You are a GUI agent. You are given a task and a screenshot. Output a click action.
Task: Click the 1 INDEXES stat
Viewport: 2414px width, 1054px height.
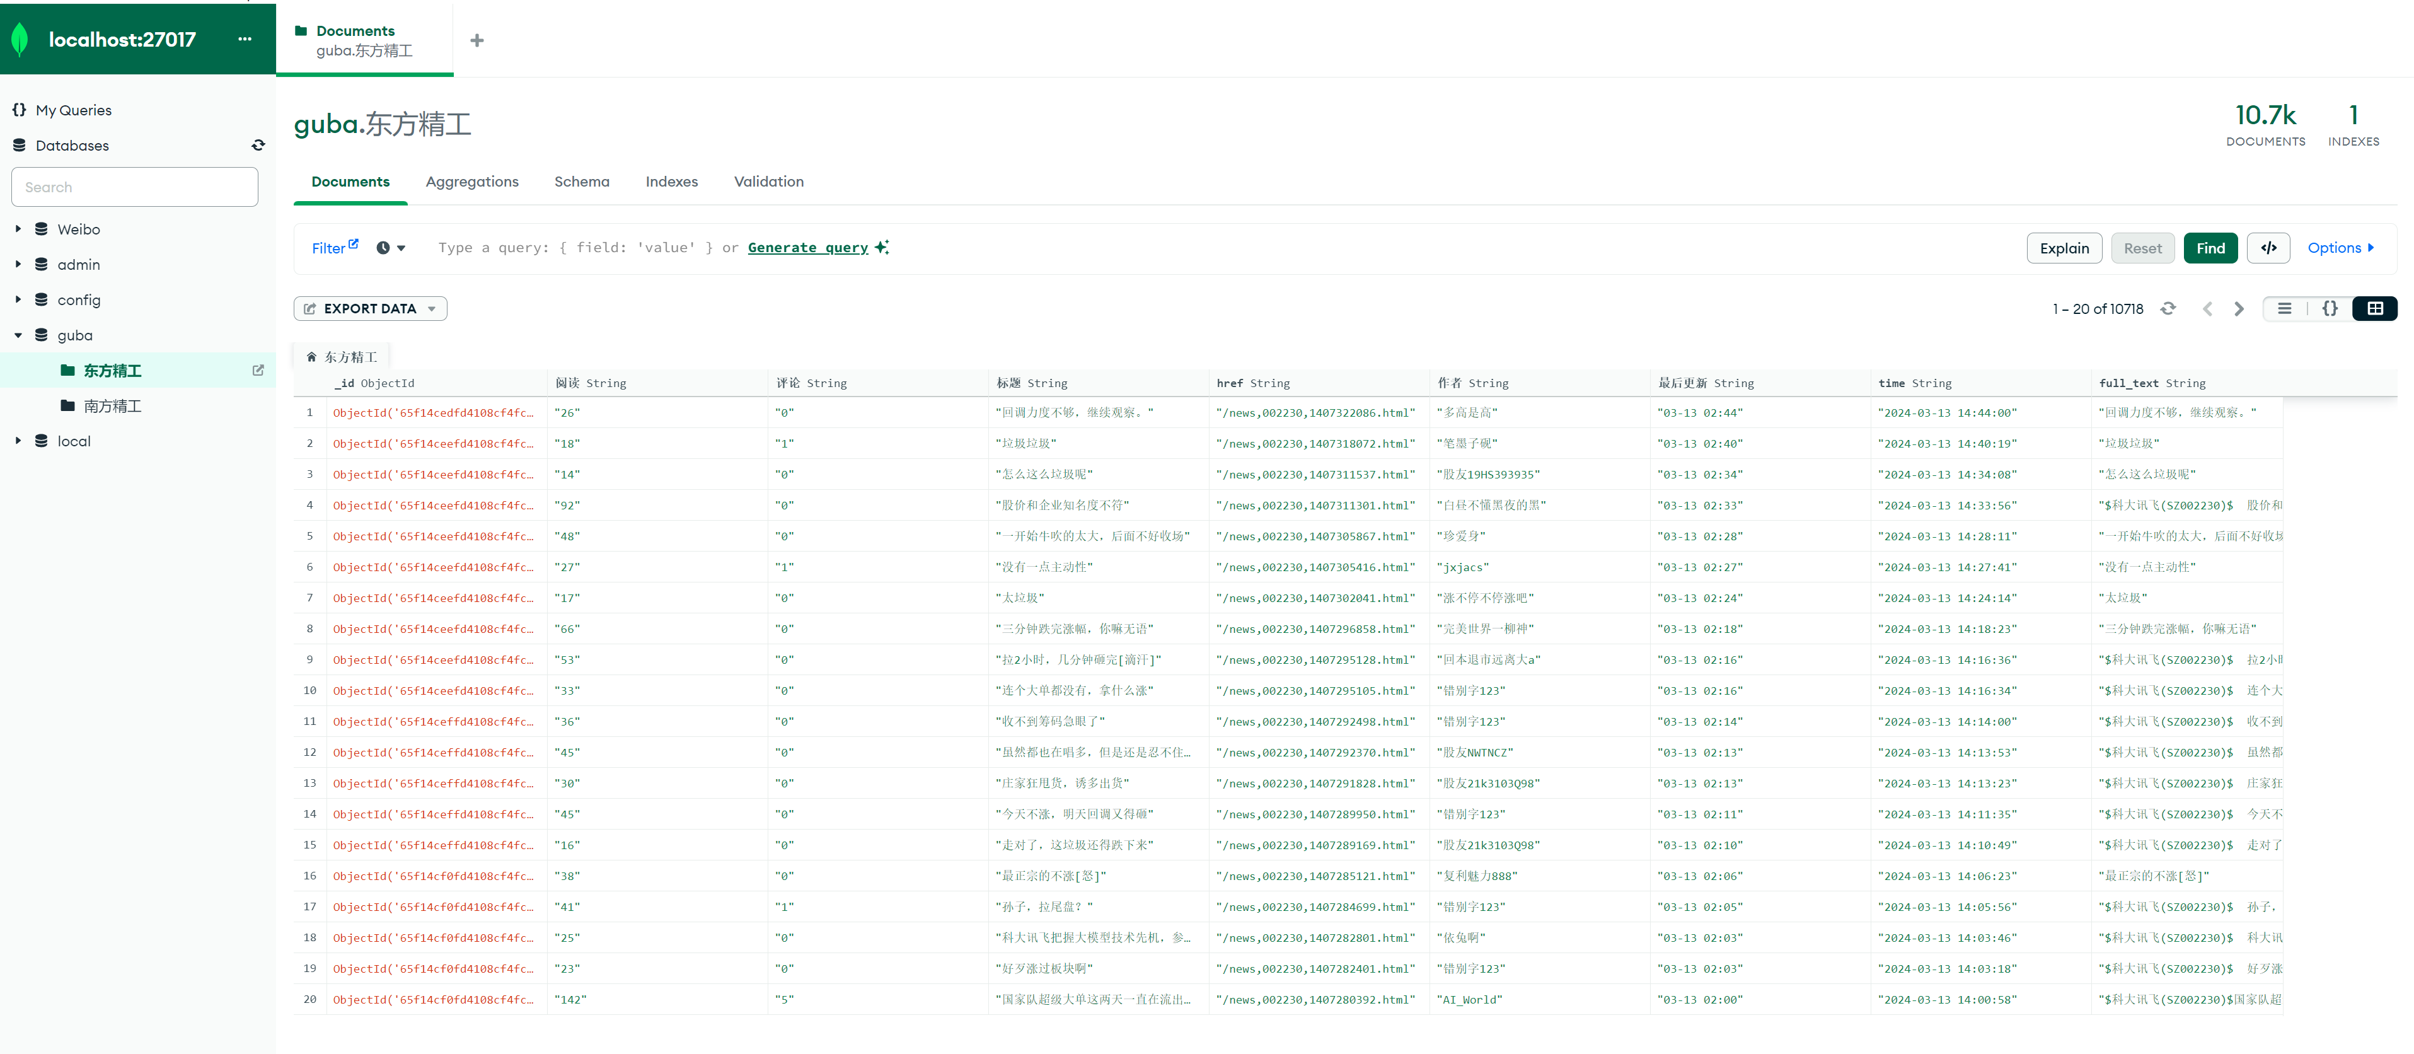2353,125
